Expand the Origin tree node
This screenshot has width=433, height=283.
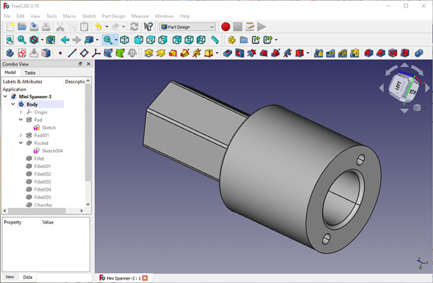pyautogui.click(x=20, y=112)
